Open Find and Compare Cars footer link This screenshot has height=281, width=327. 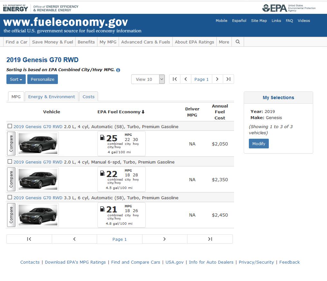(136, 262)
